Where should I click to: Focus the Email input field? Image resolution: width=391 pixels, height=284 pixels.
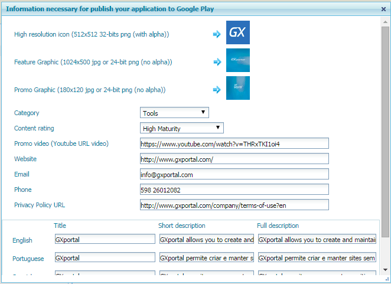[x=234, y=175]
